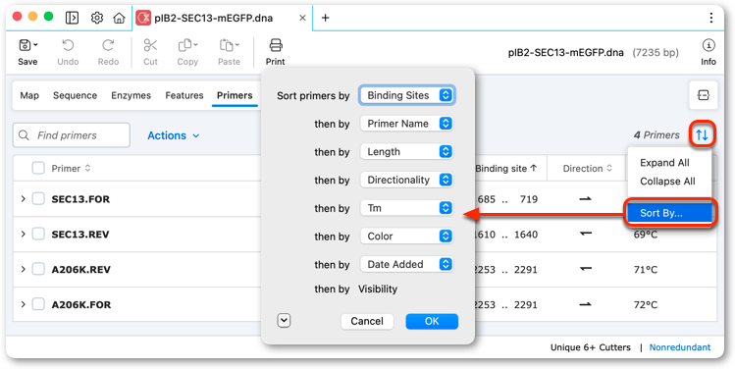
Task: Click the Undo icon
Action: [x=68, y=45]
